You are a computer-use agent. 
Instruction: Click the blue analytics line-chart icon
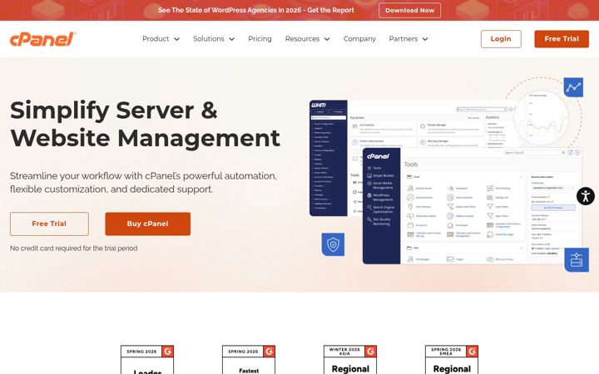tap(573, 87)
